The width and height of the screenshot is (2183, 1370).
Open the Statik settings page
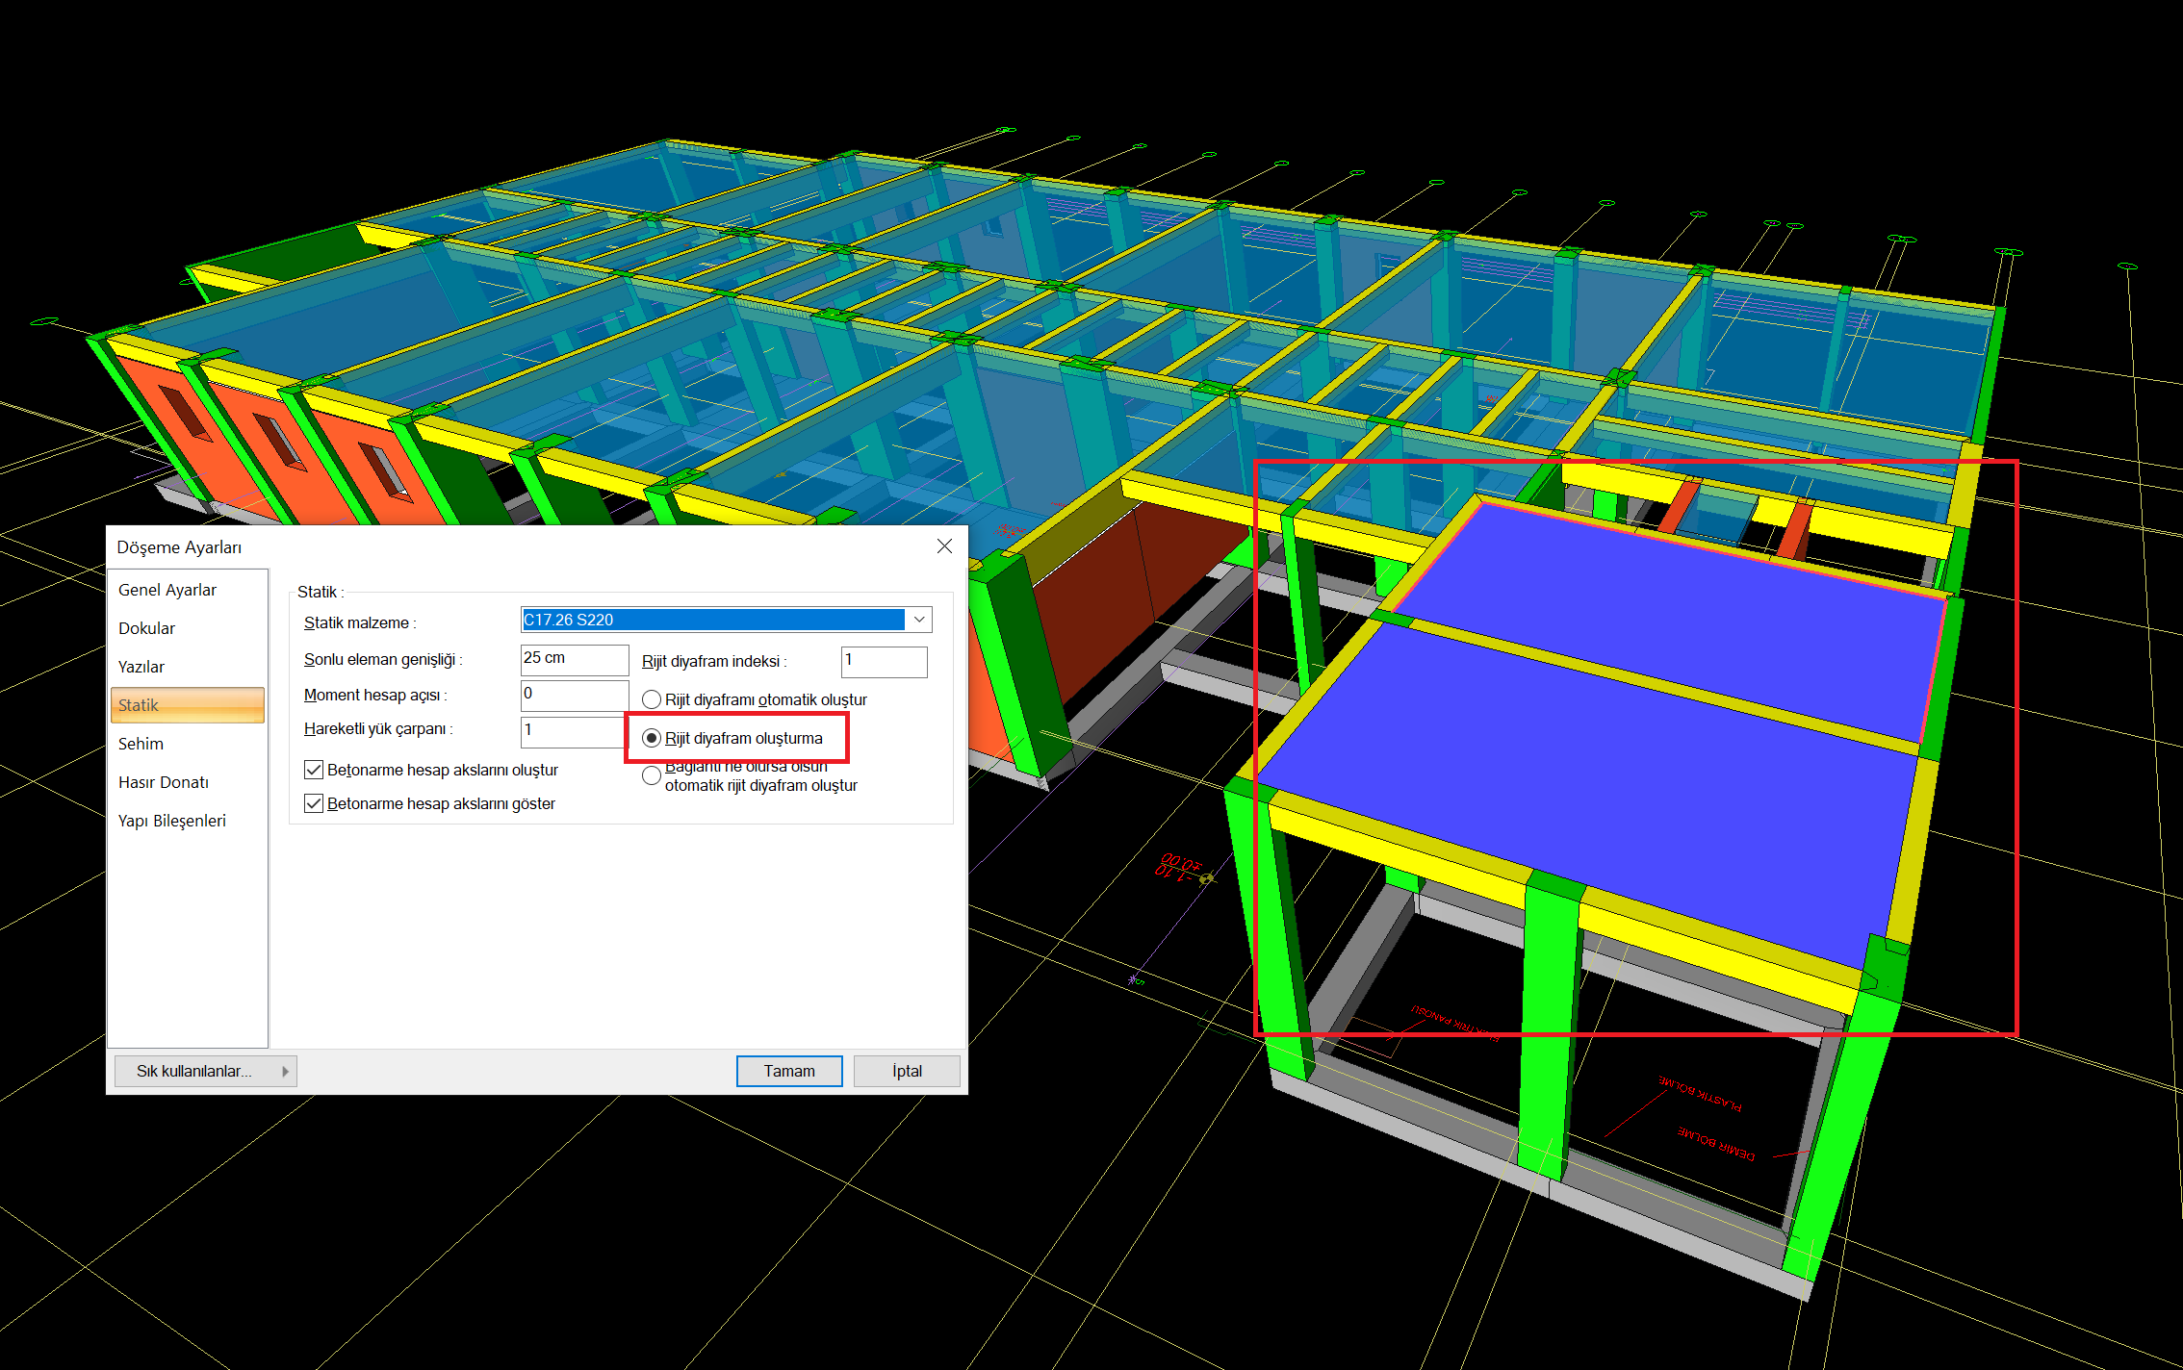187,705
